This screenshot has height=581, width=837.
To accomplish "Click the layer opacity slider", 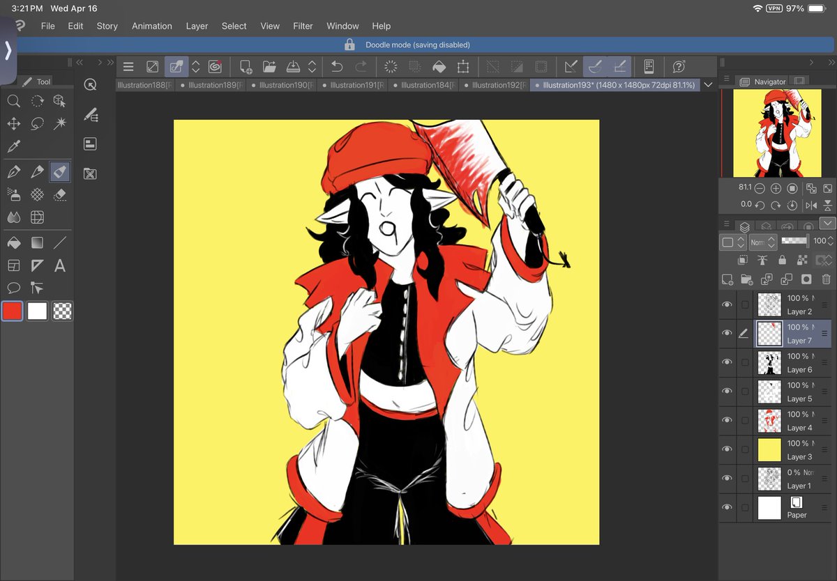I will 794,240.
